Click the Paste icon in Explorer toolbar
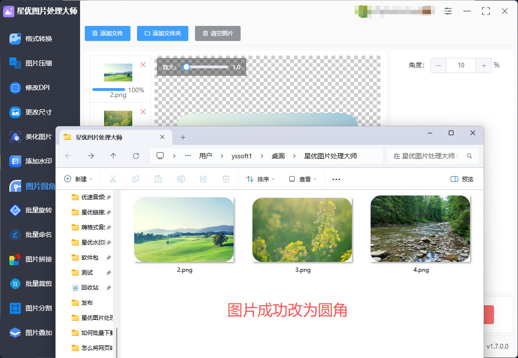518x358 pixels. tap(158, 179)
